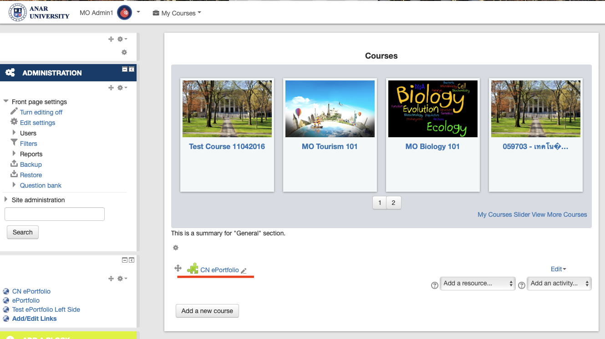Click the help icon beside Add a resource
605x339 pixels.
click(x=435, y=285)
